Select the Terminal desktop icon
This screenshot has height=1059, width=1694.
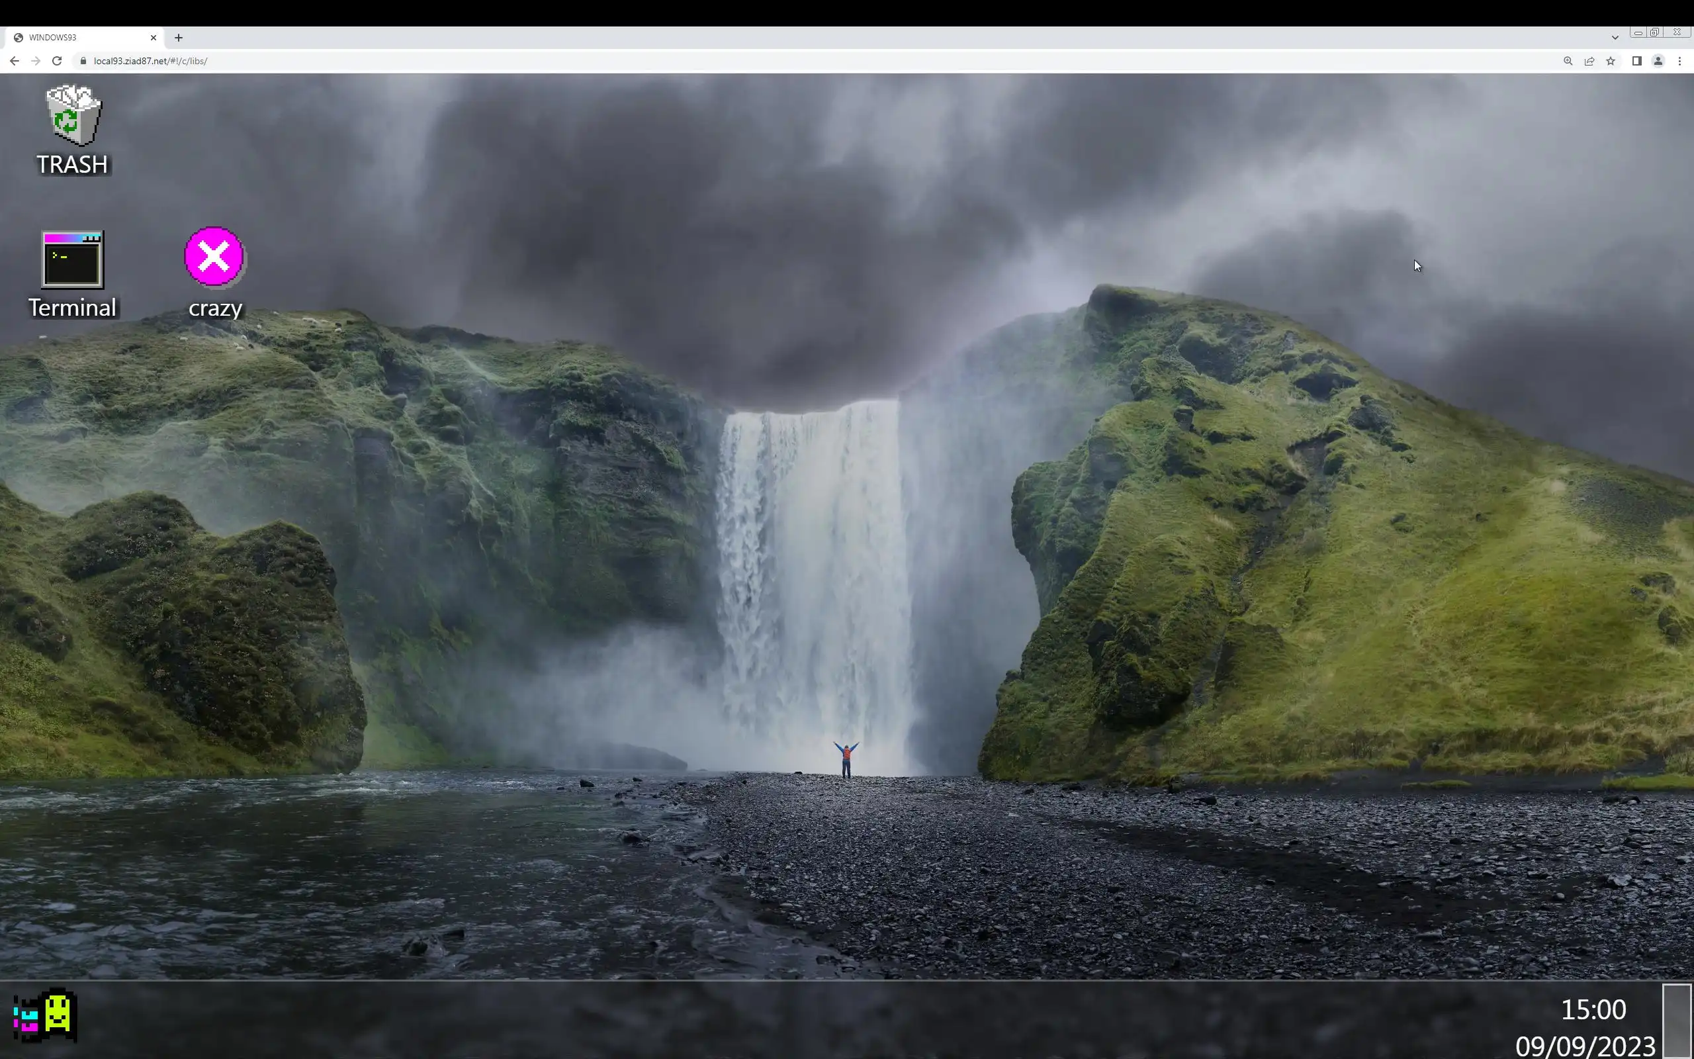(x=72, y=273)
